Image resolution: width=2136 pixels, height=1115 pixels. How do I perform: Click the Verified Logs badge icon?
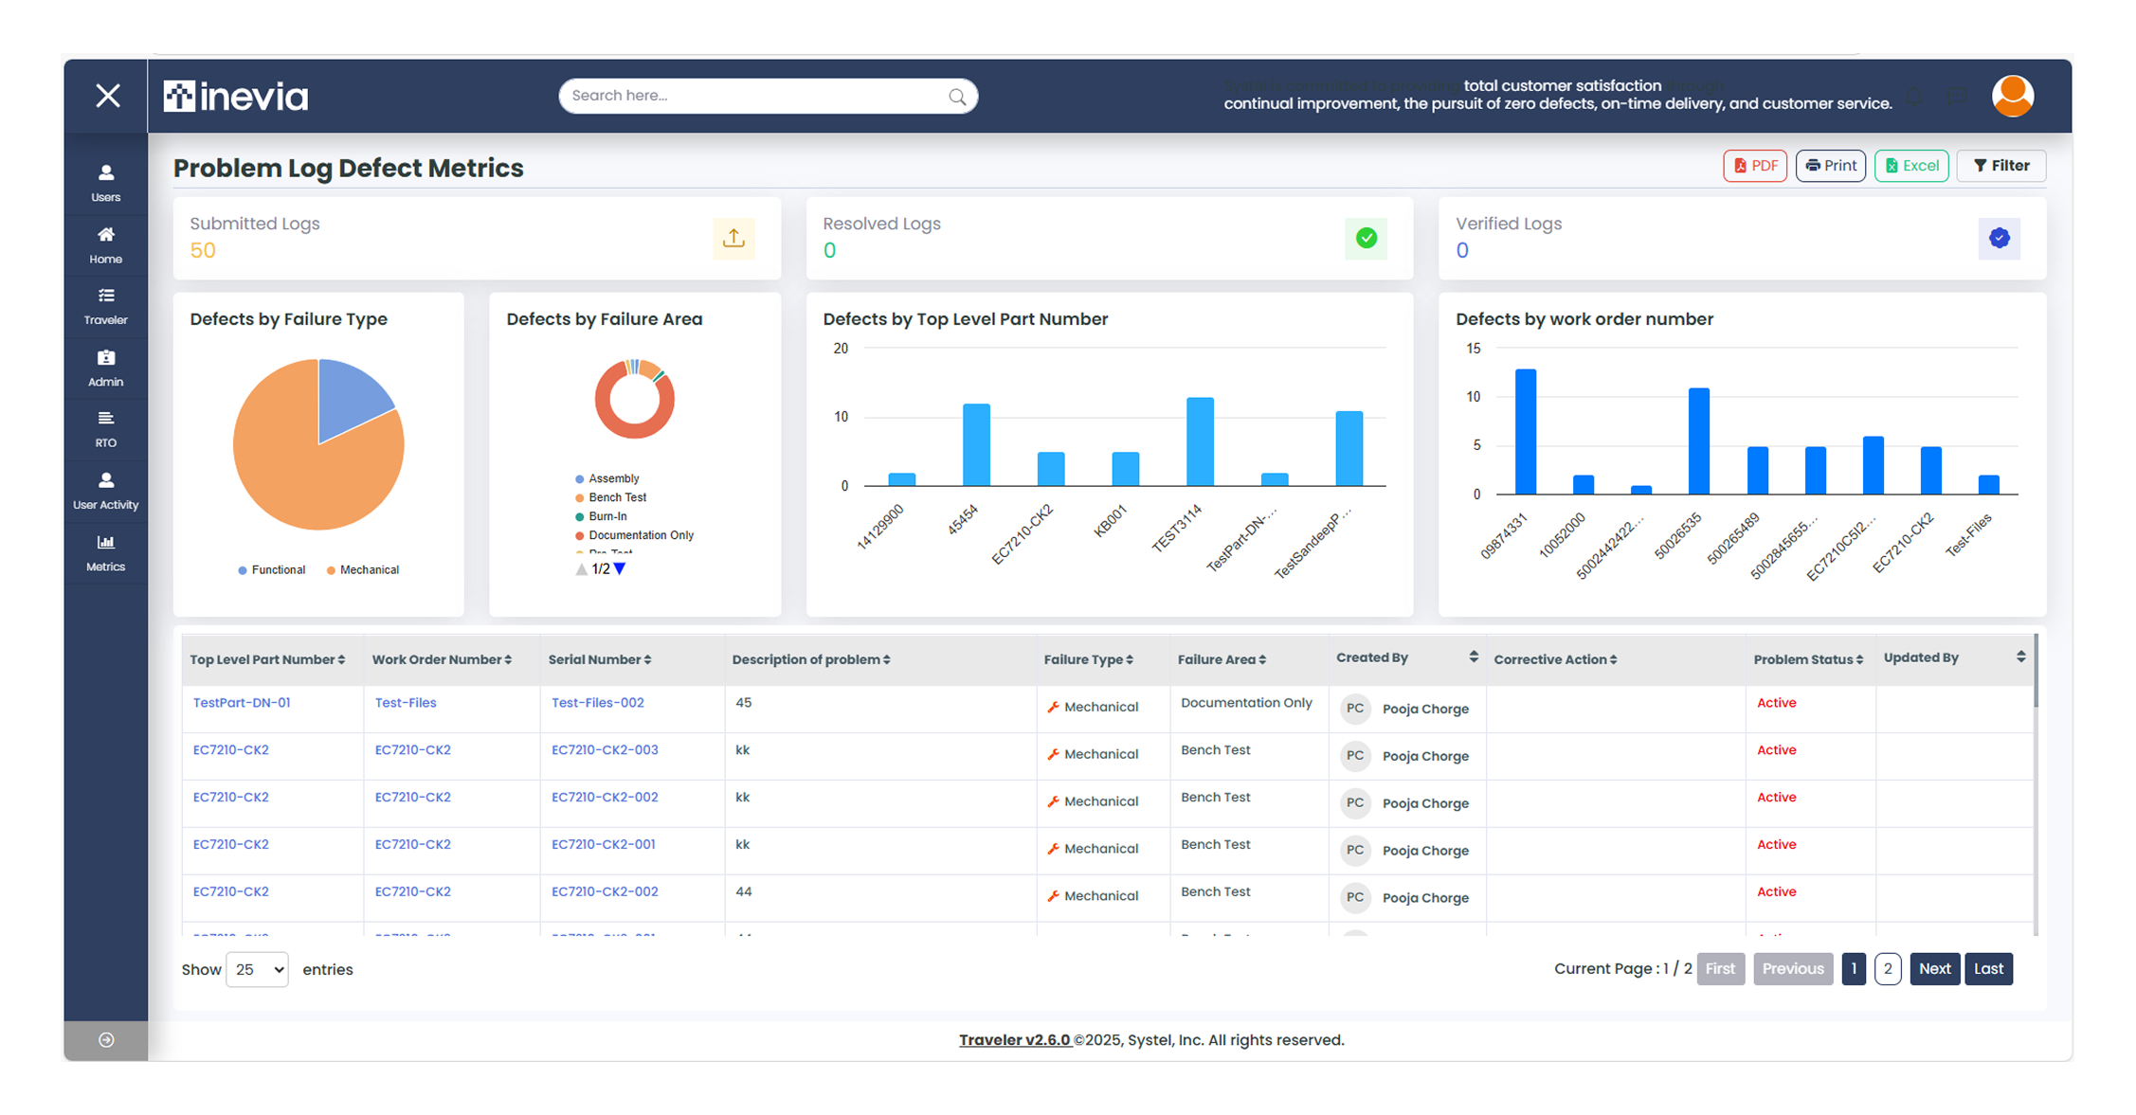(x=1999, y=238)
